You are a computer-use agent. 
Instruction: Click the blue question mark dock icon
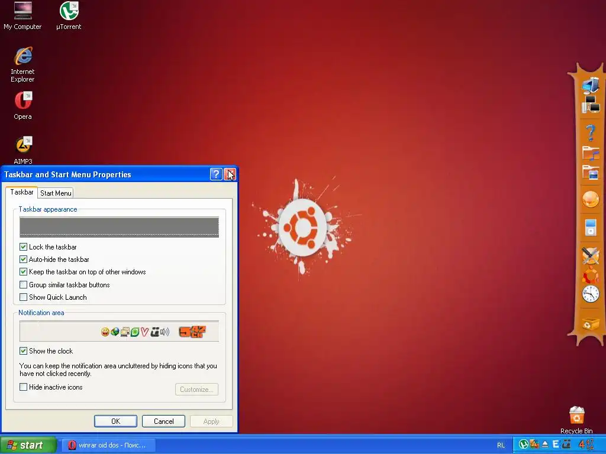coord(591,133)
